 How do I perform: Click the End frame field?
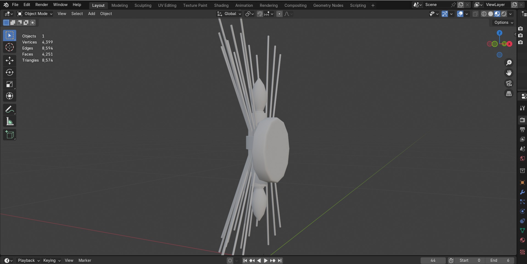point(500,260)
